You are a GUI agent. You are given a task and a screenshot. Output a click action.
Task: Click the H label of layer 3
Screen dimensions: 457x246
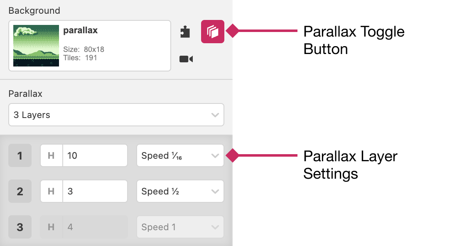pos(52,227)
